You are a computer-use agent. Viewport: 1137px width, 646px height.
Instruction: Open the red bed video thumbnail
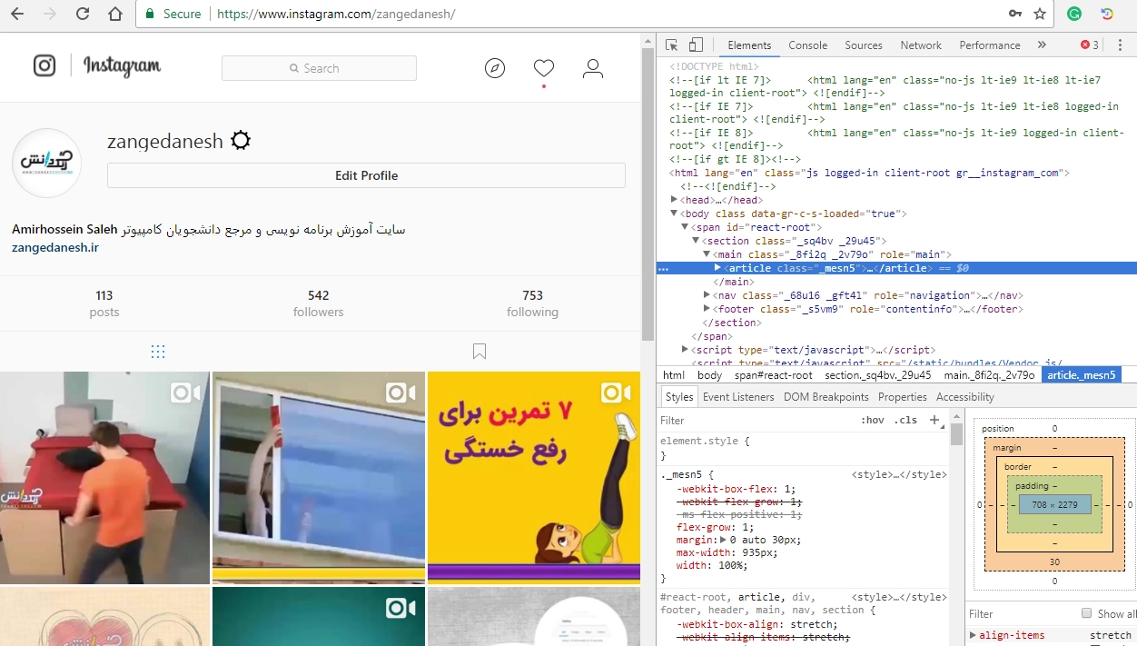[x=104, y=477]
